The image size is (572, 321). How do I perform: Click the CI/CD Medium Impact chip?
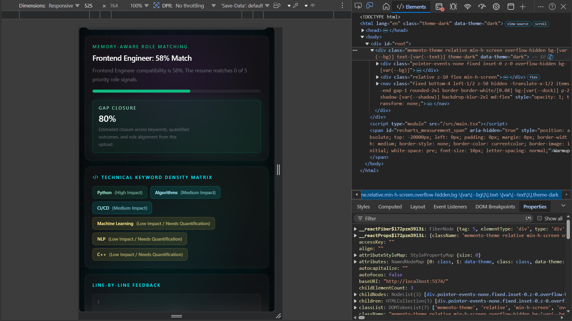122,208
